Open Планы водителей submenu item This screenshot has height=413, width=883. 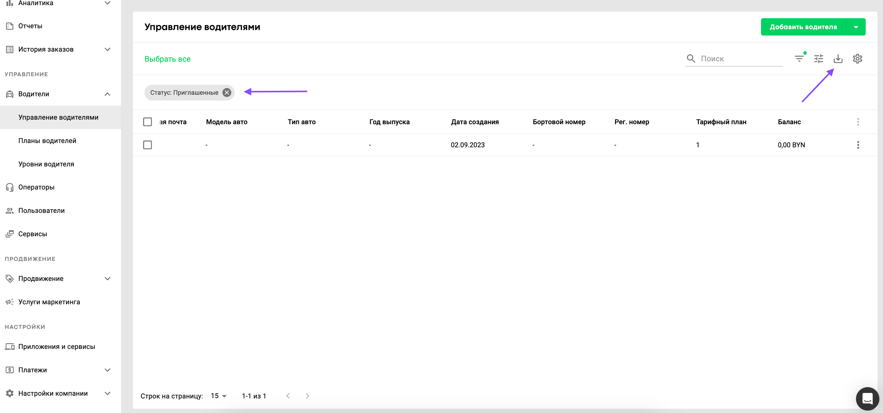click(47, 141)
